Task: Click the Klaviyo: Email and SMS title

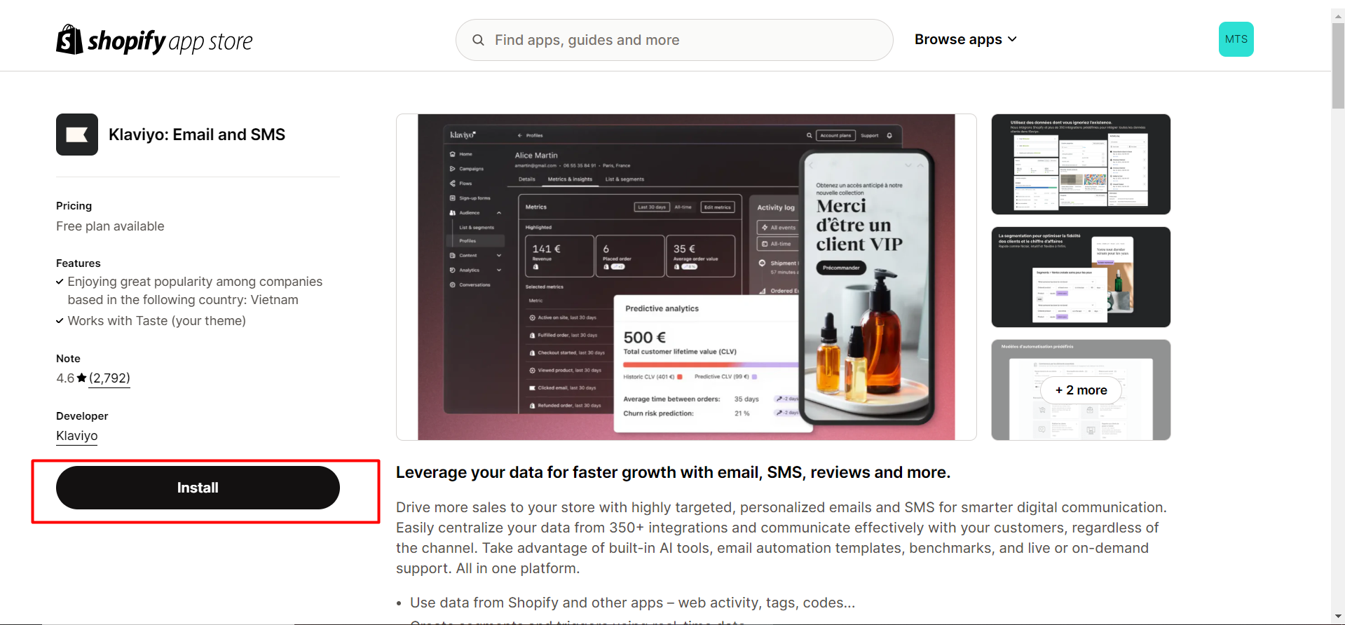Action: 197,135
